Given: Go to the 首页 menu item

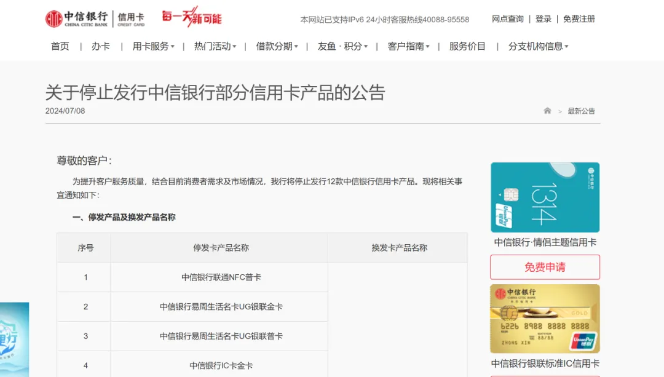Looking at the screenshot, I should (x=60, y=46).
